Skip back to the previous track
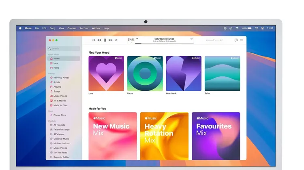The width and height of the screenshot is (304, 170). click(99, 40)
